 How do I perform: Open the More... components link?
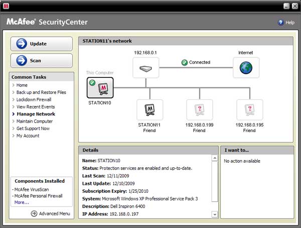[x=22, y=202]
